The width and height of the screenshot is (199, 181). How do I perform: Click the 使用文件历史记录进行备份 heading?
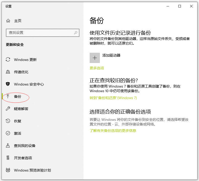click(x=120, y=33)
